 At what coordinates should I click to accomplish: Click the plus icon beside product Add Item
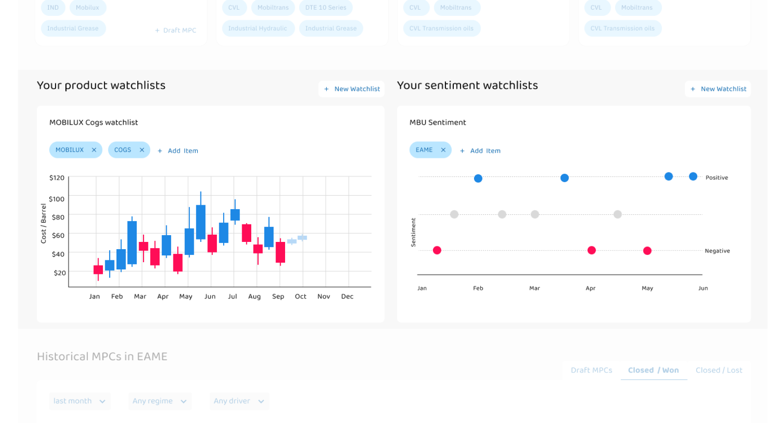pyautogui.click(x=160, y=151)
